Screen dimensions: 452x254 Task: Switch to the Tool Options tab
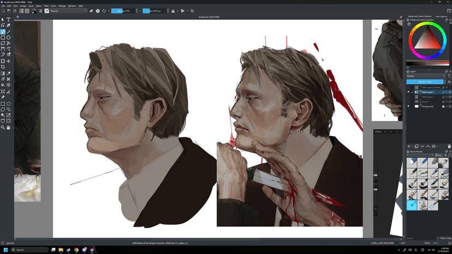[442, 17]
